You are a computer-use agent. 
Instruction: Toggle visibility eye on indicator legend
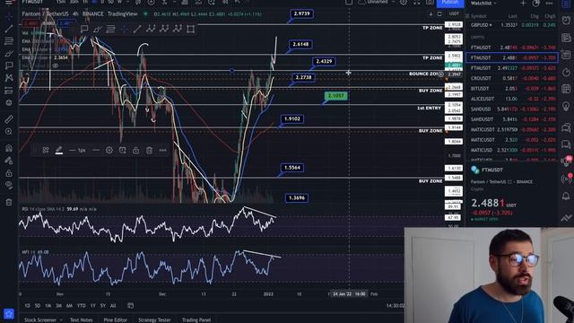pyautogui.click(x=56, y=65)
